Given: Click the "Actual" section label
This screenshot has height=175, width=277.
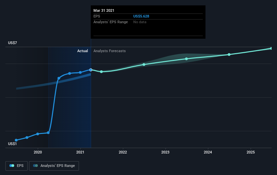Looking at the screenshot, I should point(82,51).
